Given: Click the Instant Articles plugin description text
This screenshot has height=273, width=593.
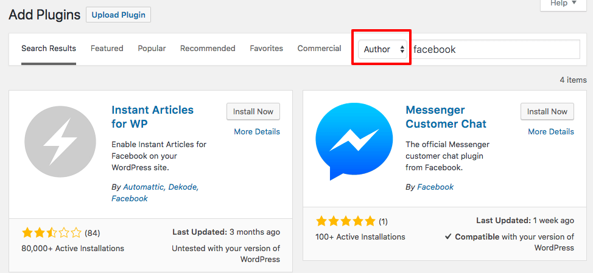Looking at the screenshot, I should (x=159, y=156).
